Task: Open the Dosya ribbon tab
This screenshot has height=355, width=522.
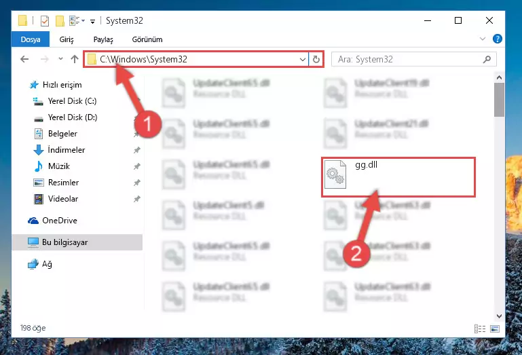Action: (31, 39)
